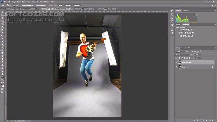217x122 pixels.
Task: Hide the Background layer
Action: coord(176,67)
